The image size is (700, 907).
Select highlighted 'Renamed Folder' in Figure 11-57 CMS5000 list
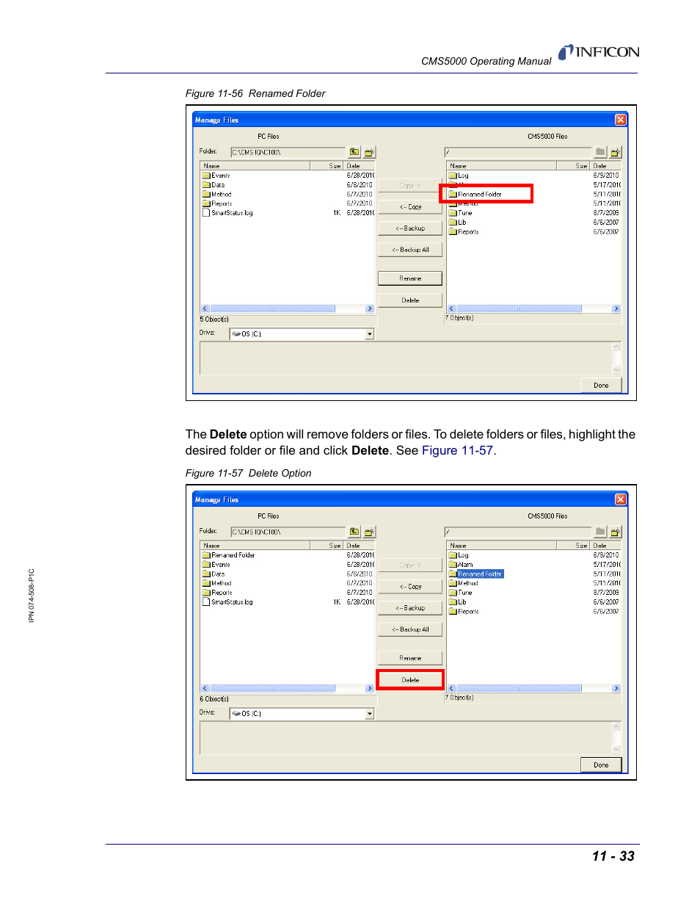(x=481, y=574)
